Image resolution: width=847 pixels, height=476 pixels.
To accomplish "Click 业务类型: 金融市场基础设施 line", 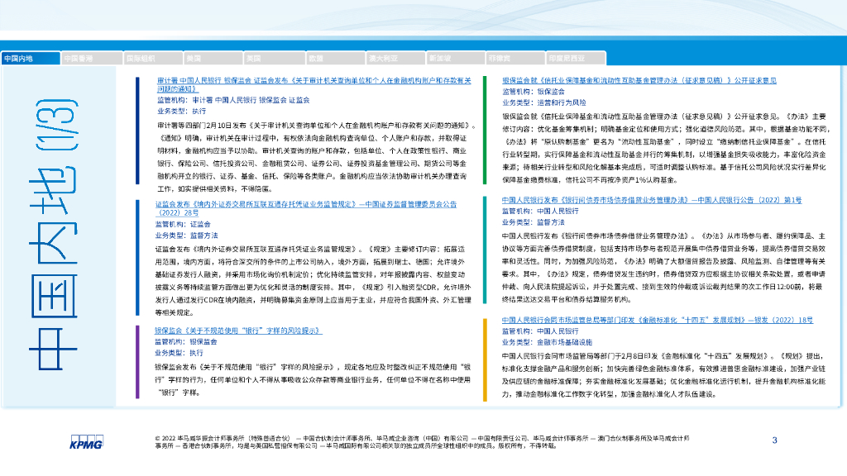I will click(547, 342).
